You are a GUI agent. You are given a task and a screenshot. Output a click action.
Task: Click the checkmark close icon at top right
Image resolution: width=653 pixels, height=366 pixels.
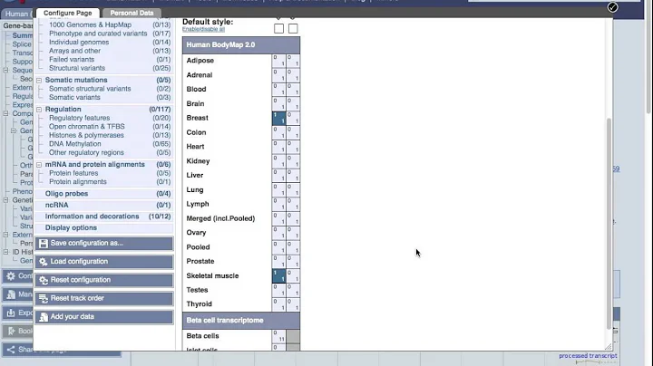pyautogui.click(x=612, y=7)
